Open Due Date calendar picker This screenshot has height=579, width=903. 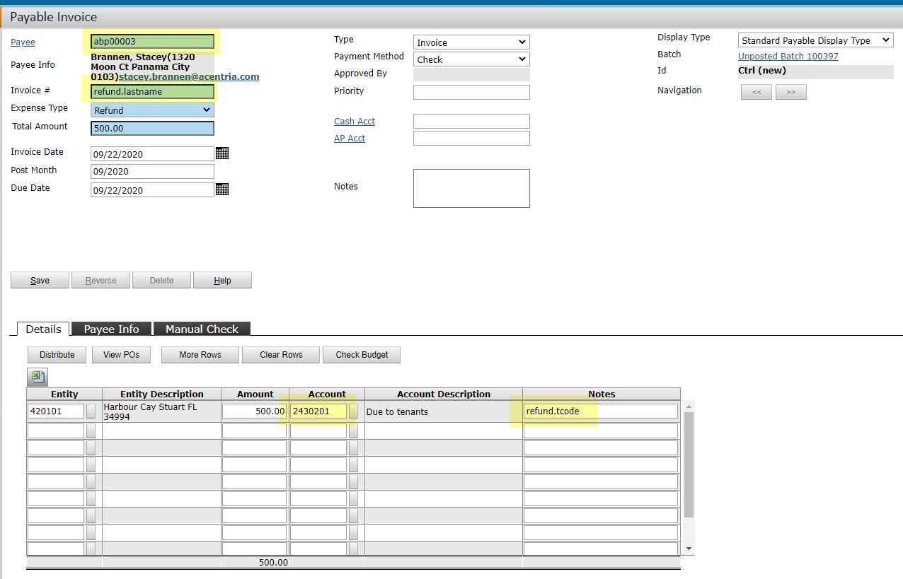(222, 189)
